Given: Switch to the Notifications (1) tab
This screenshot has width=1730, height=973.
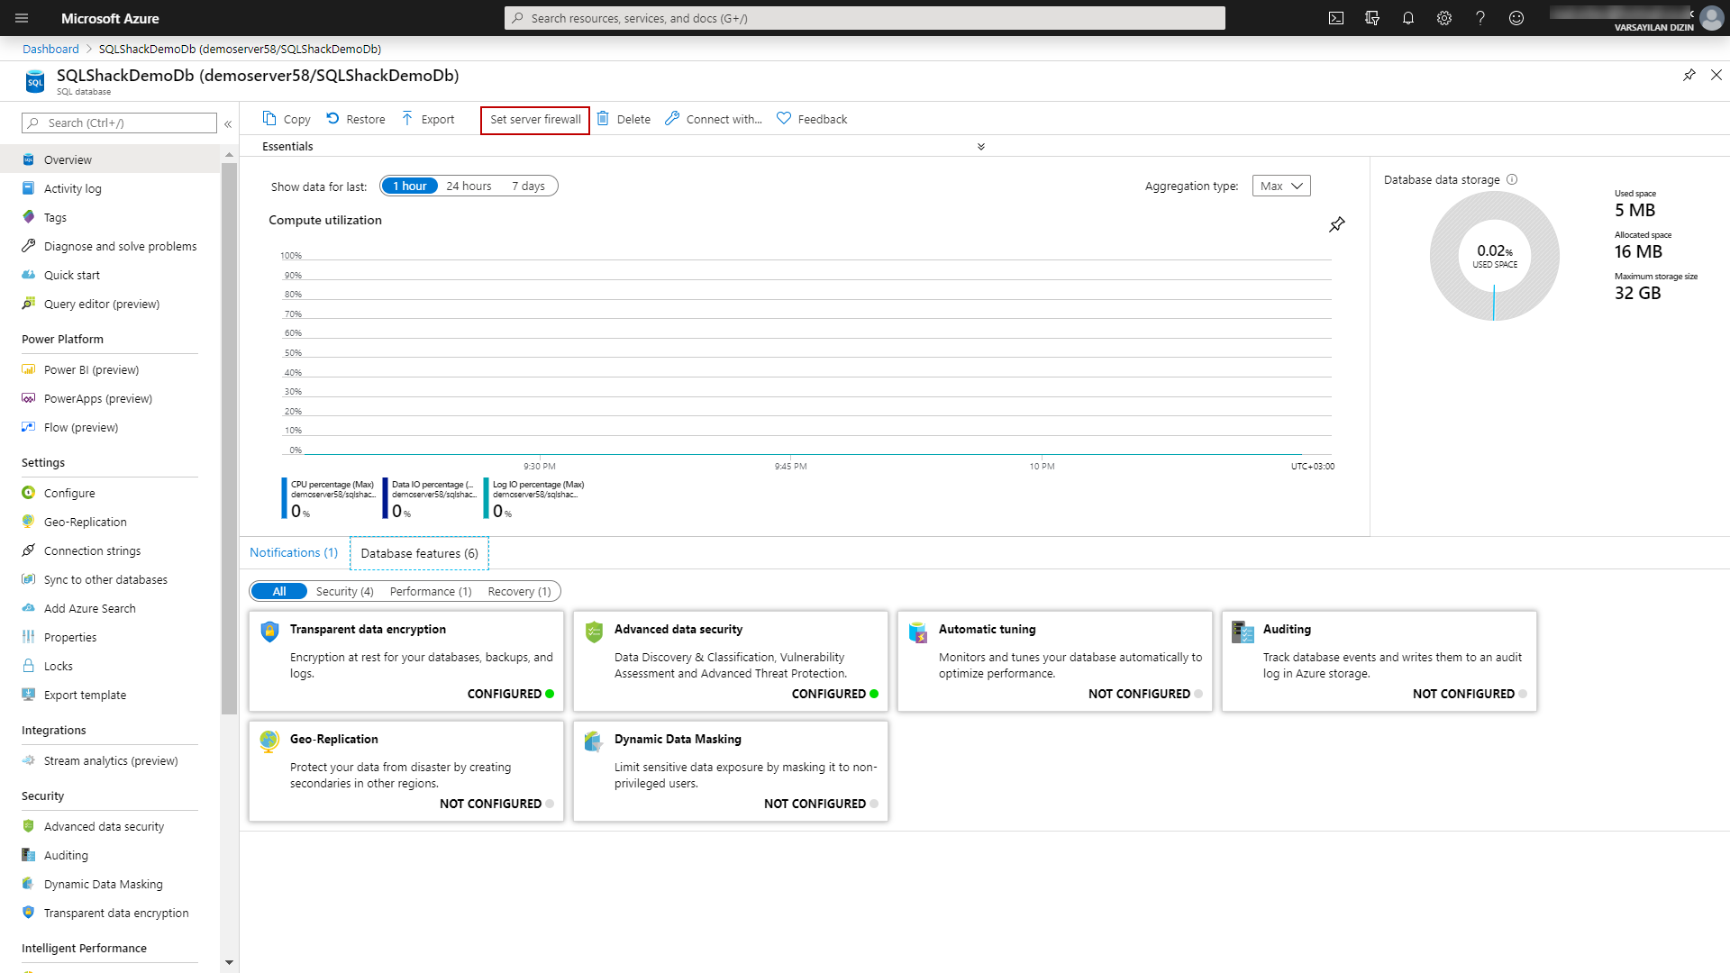Looking at the screenshot, I should 294,553.
